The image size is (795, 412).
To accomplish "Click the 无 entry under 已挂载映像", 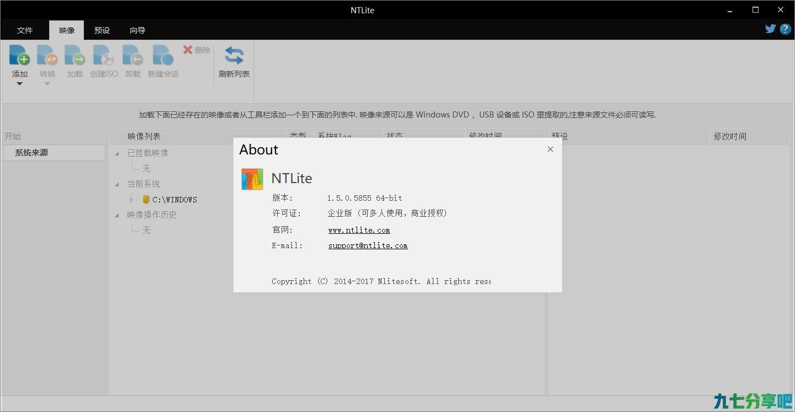I will [146, 168].
